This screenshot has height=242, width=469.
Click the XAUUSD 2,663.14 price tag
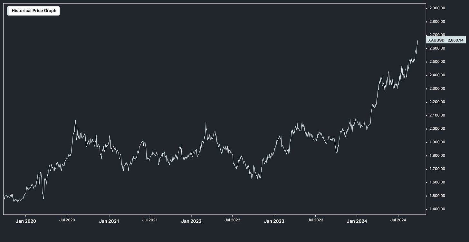pos(446,40)
